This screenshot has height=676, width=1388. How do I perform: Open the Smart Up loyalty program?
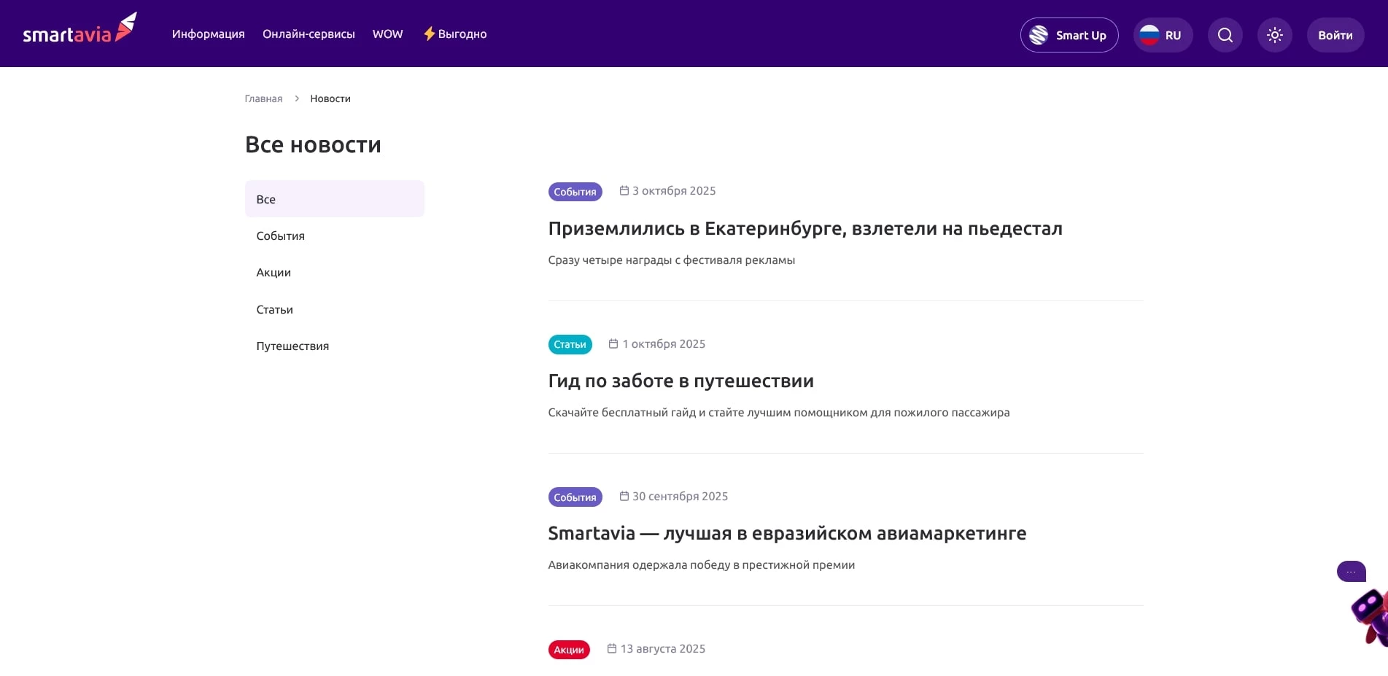(1069, 34)
